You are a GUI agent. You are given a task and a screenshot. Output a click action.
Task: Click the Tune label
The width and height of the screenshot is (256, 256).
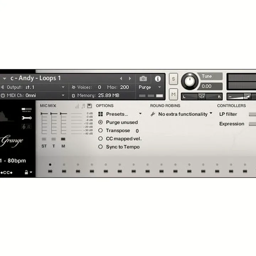pos(207,76)
